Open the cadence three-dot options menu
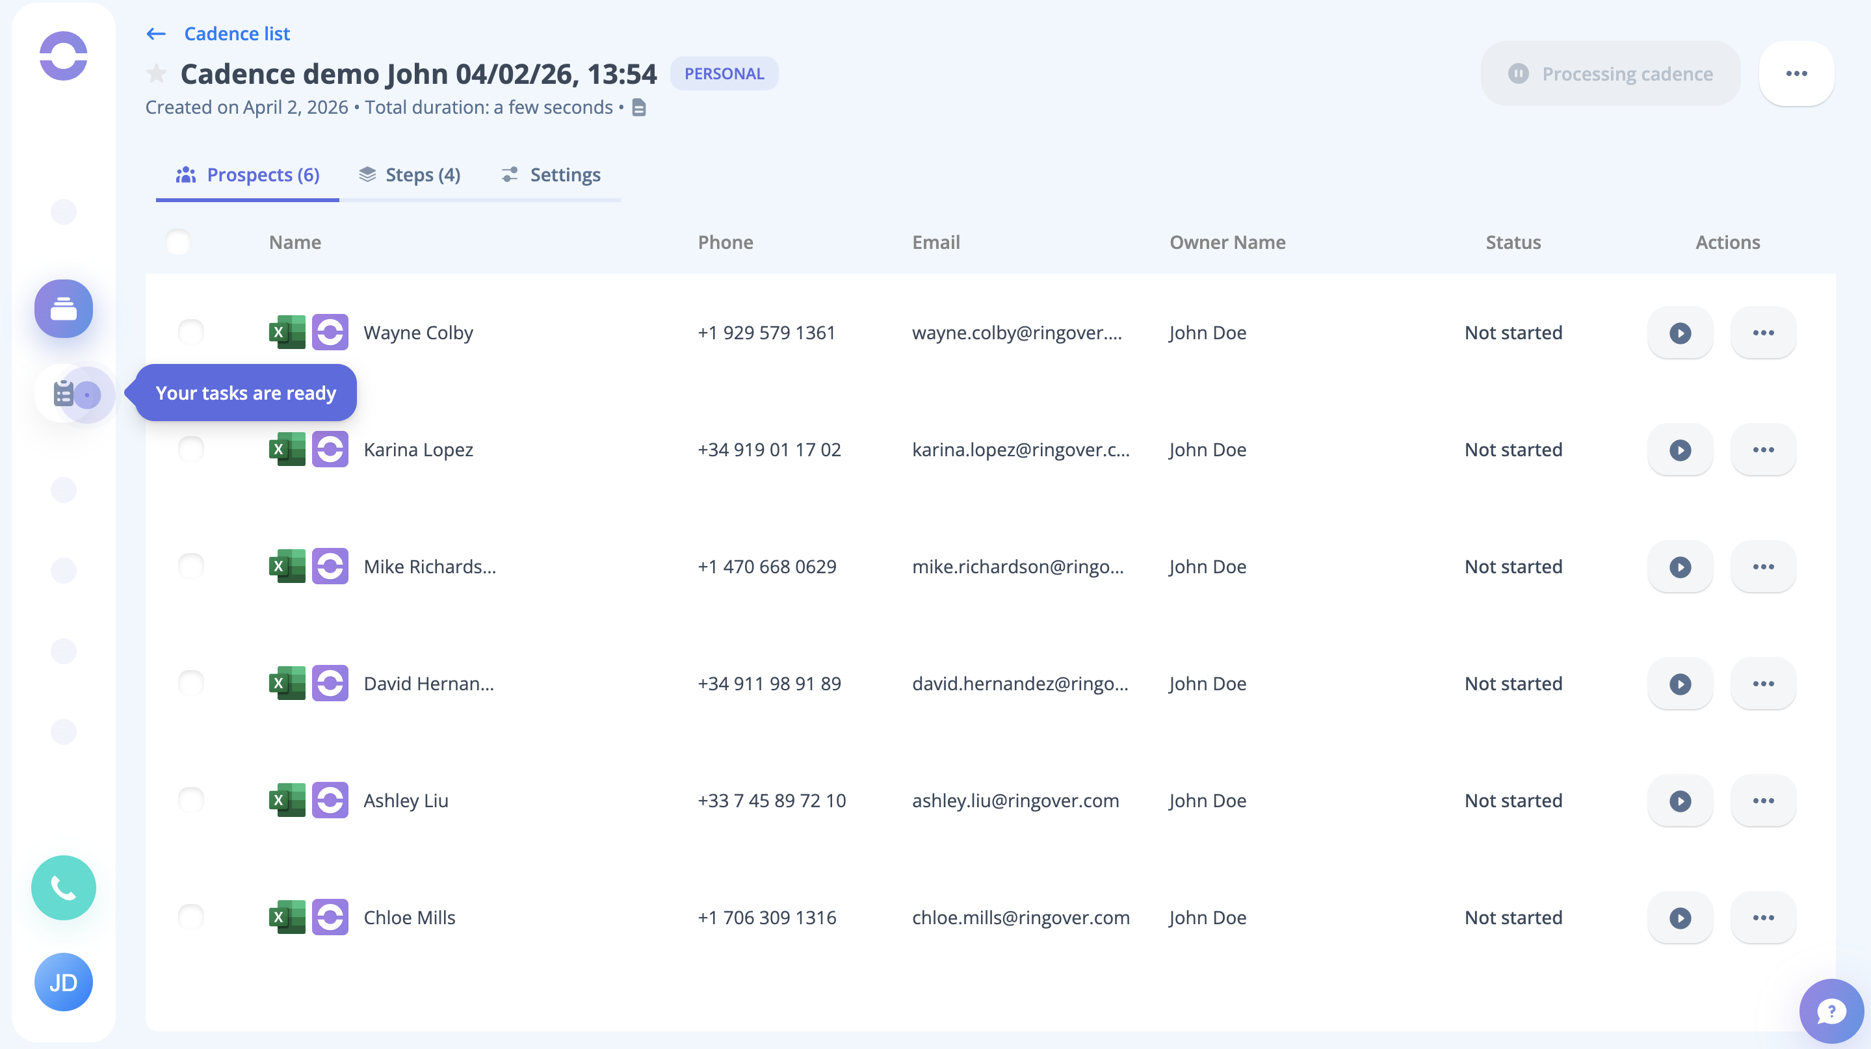 (1796, 73)
